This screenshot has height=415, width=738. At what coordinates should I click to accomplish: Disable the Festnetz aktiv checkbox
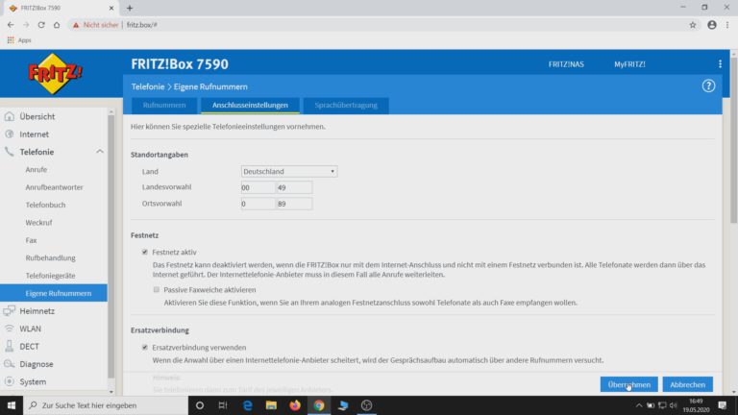(x=145, y=252)
